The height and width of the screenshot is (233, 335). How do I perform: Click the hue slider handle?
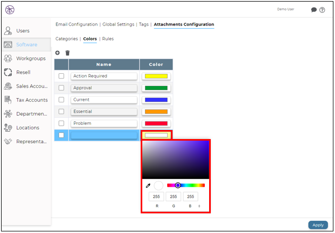[178, 185]
